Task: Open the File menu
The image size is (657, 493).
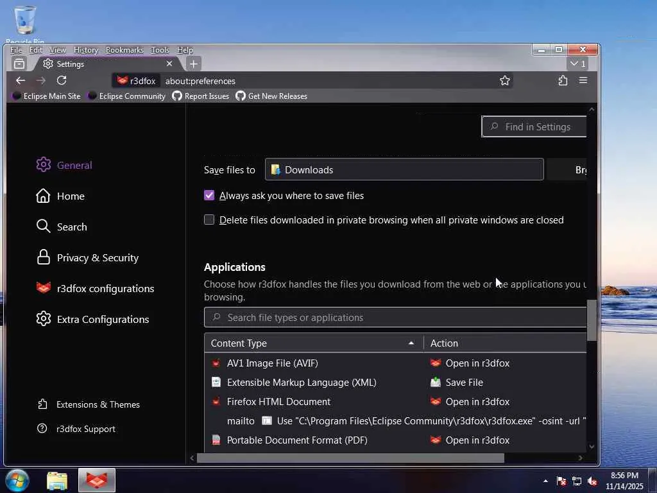Action: pos(16,50)
